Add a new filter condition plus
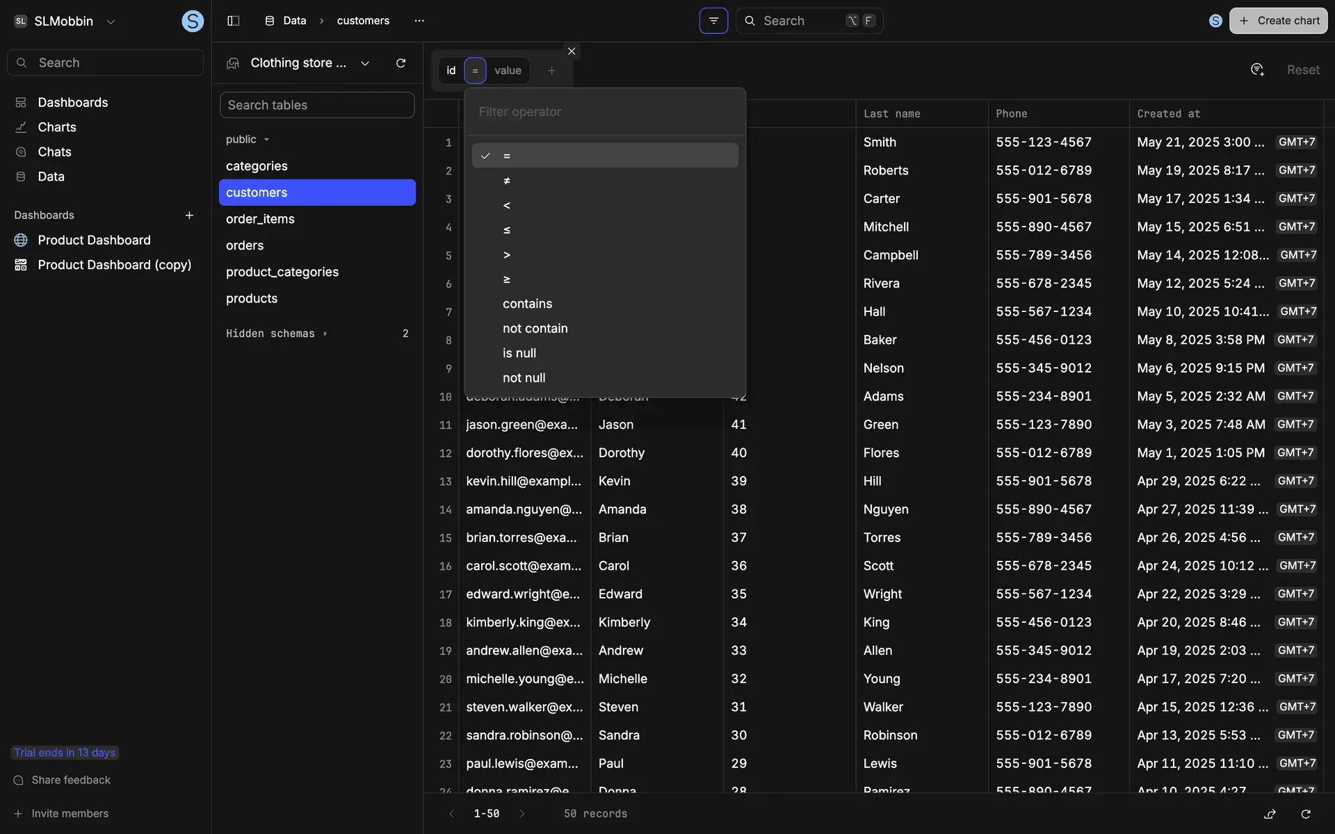The width and height of the screenshot is (1335, 834). click(x=551, y=71)
